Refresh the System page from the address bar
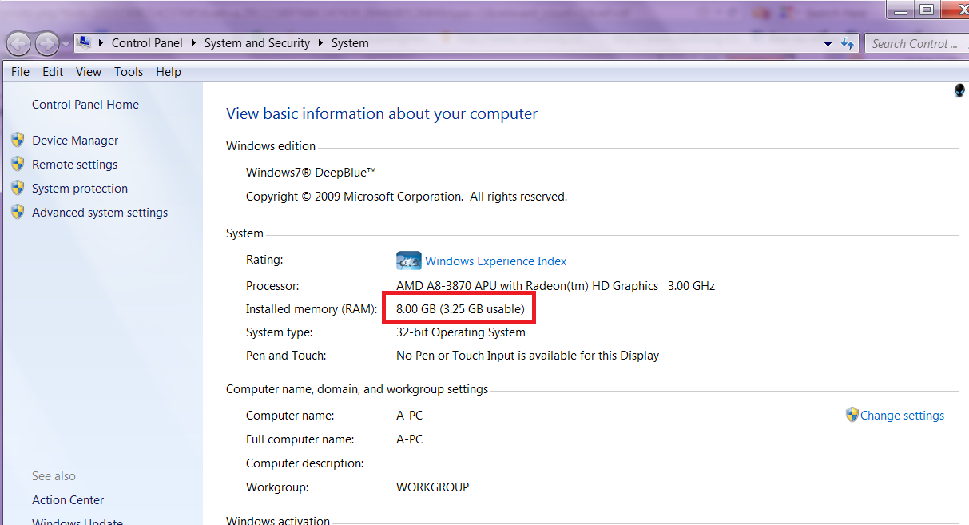 pos(848,44)
